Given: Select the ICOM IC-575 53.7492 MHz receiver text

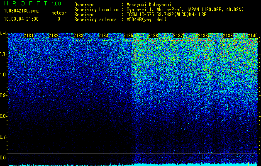Looking at the screenshot, I should [166, 15].
